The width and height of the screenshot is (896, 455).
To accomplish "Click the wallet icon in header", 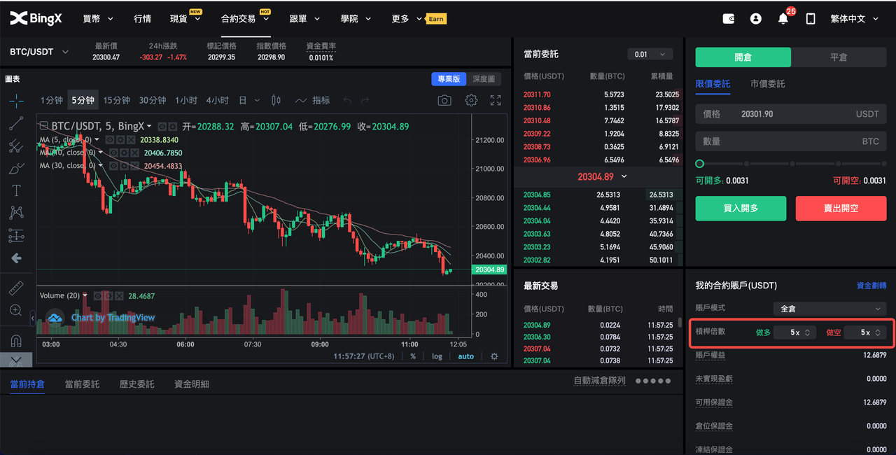I will coord(729,19).
